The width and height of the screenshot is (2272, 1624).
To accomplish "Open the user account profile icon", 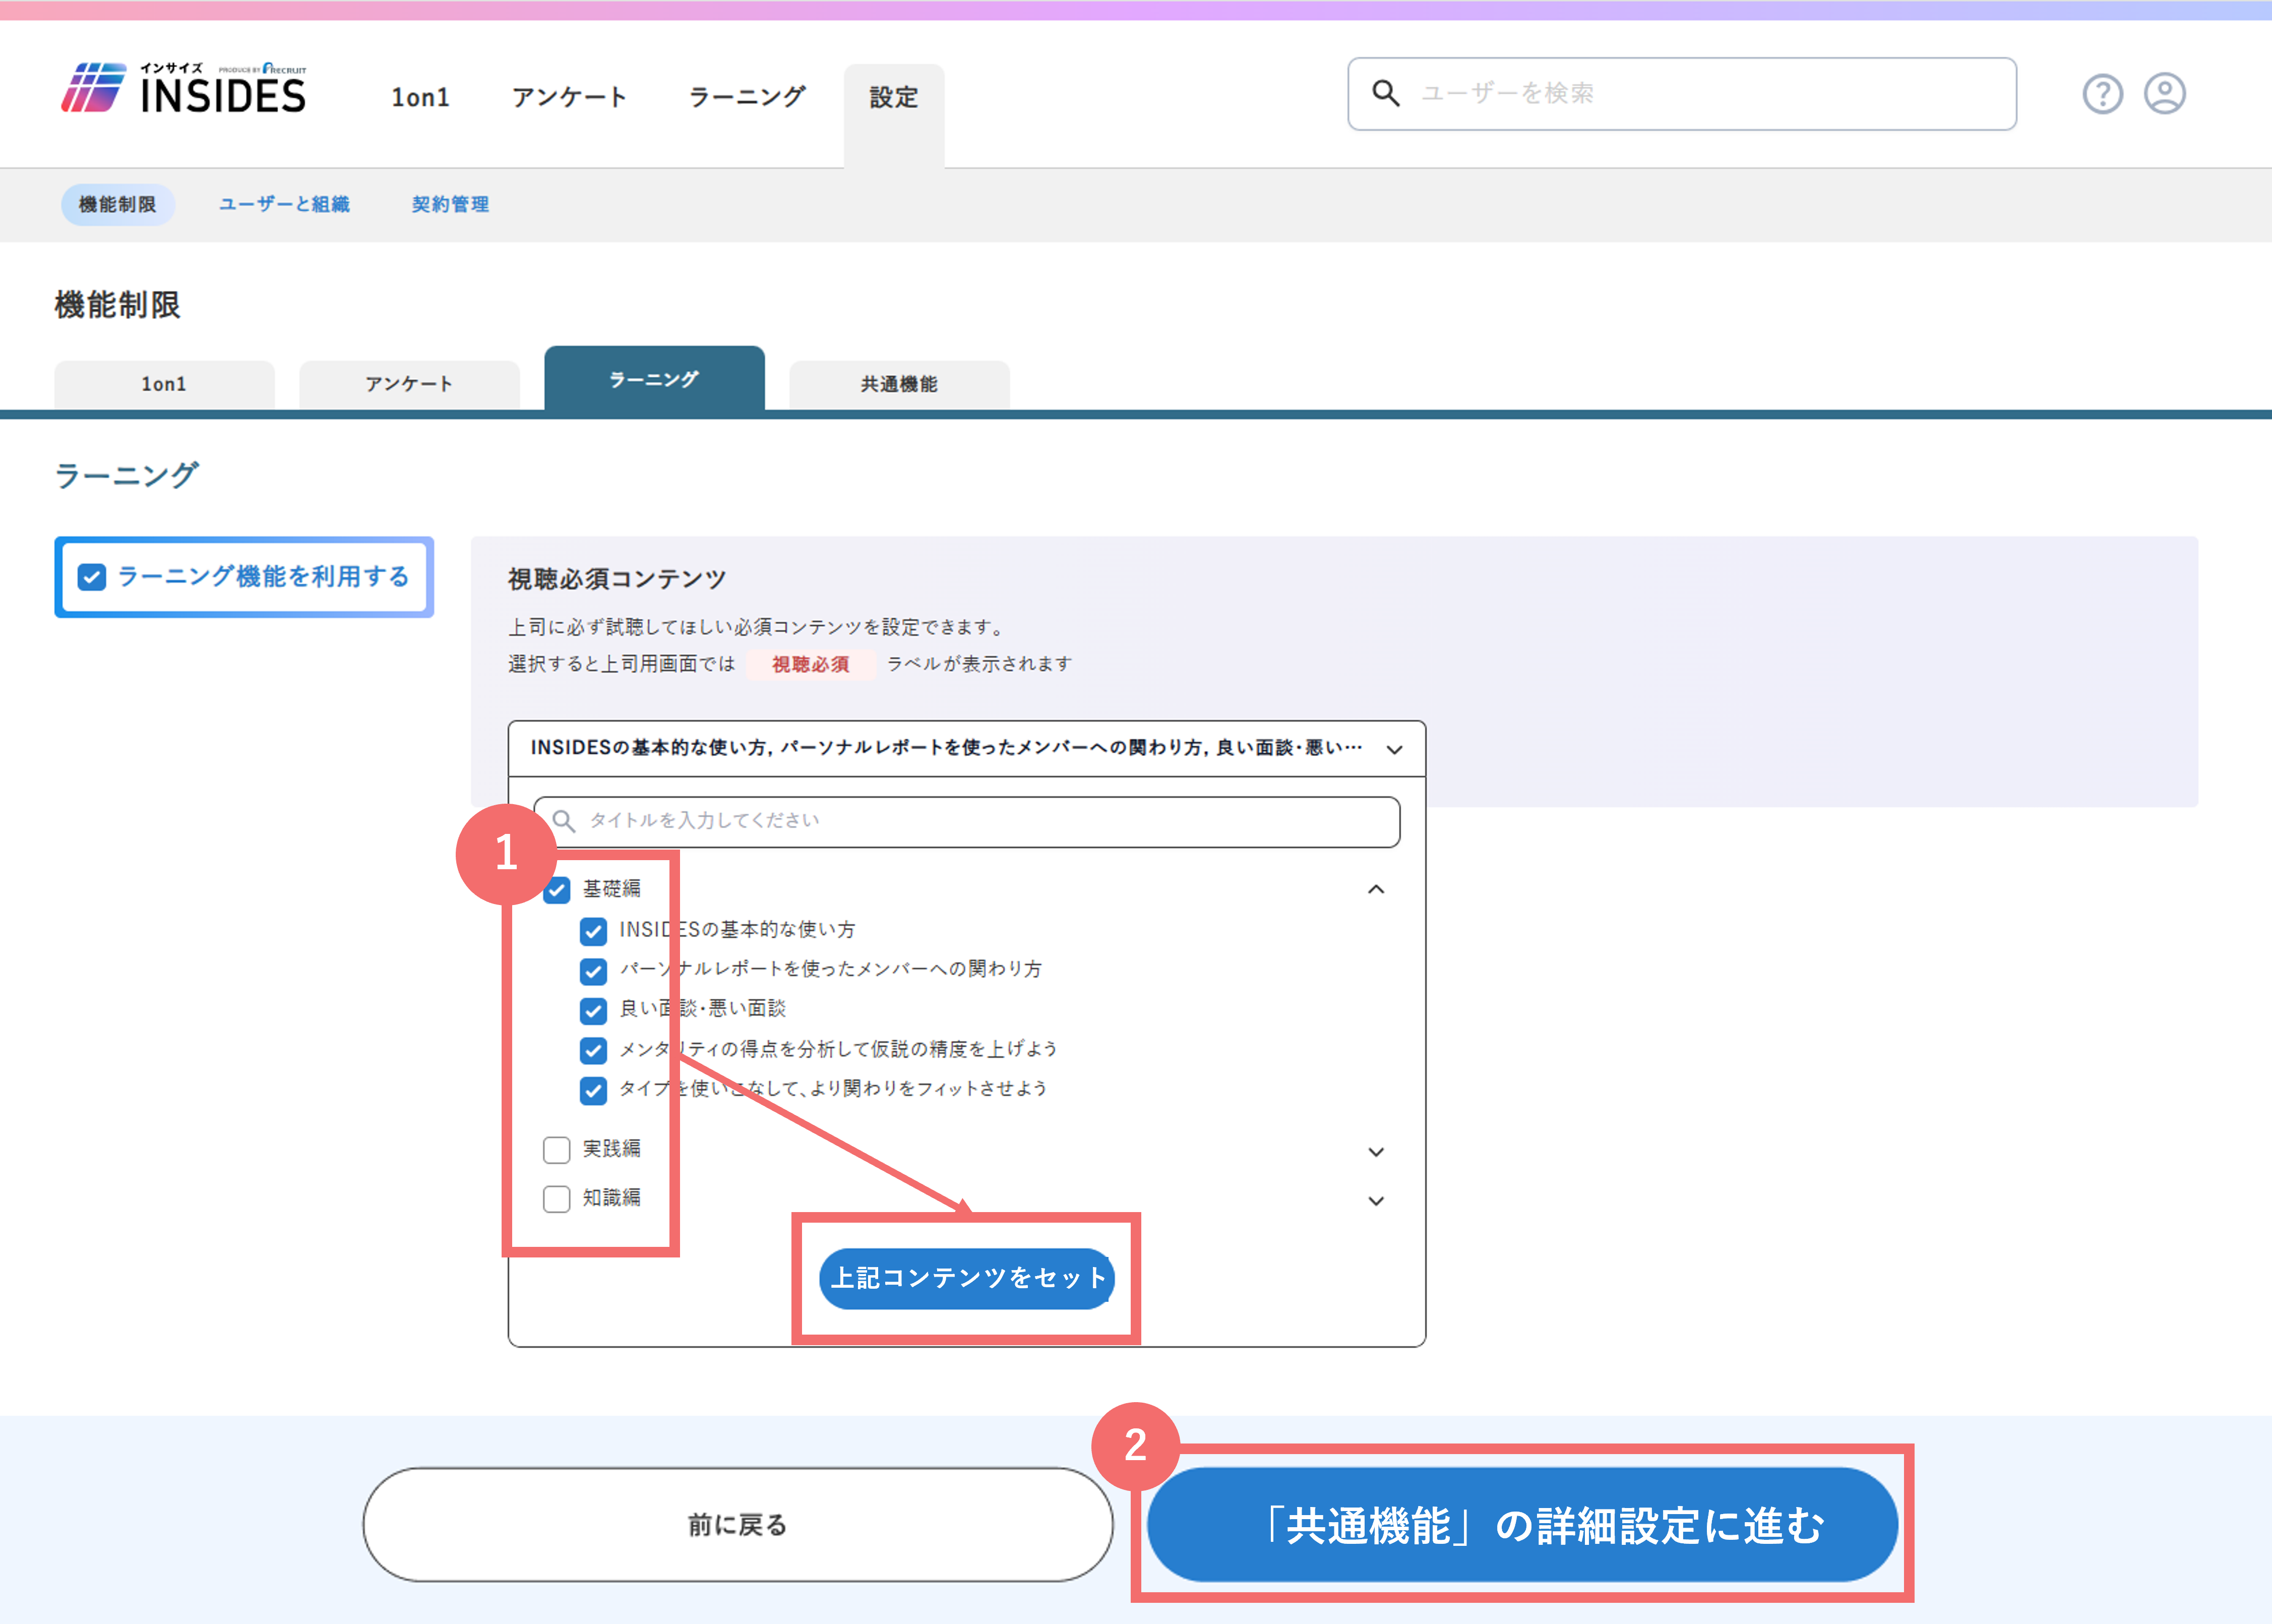I will pos(2165,94).
